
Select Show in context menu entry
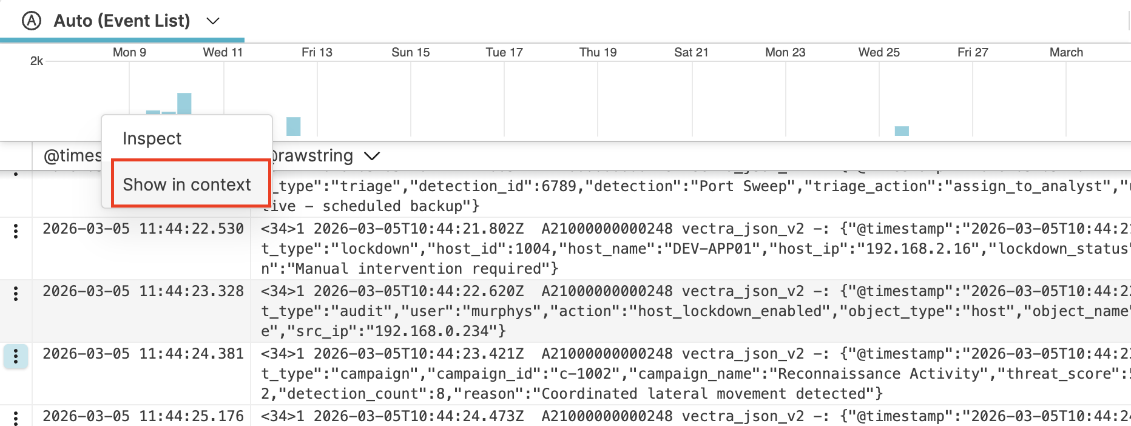[187, 184]
